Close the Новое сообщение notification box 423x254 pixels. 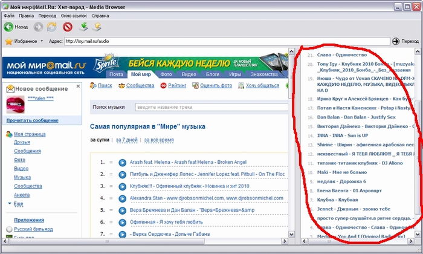(78, 86)
